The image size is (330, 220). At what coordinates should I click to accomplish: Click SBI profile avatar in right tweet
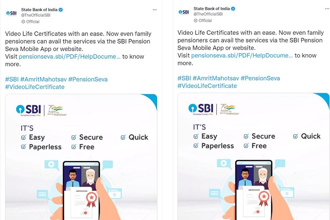click(184, 12)
